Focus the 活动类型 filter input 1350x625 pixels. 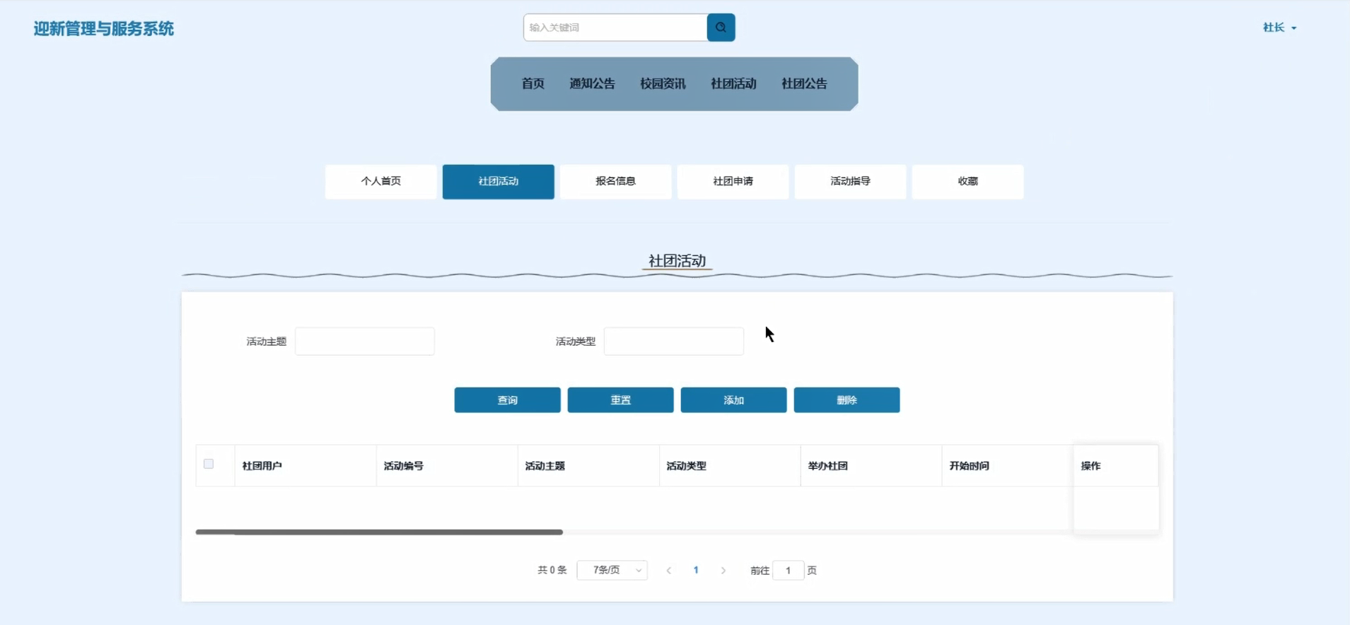pos(673,341)
